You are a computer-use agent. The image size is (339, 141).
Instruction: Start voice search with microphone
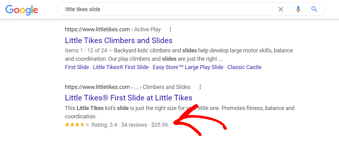tap(298, 9)
